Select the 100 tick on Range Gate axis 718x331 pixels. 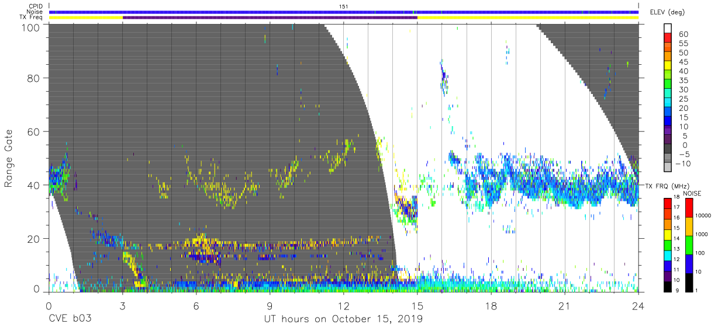(30, 27)
